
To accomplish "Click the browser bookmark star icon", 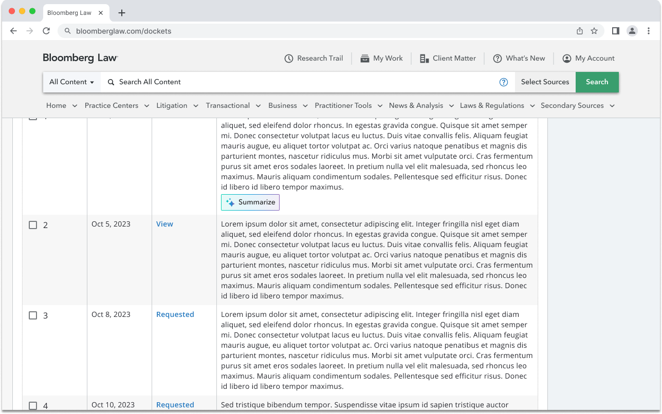I will point(594,31).
